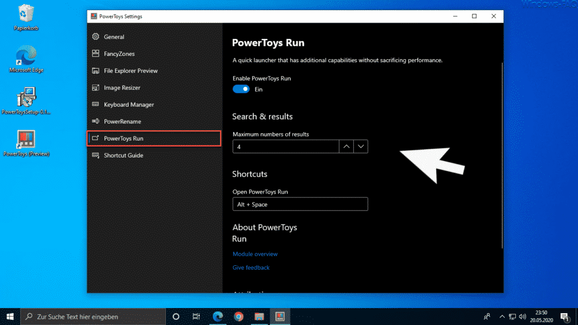Click the Open PowerToys Run shortcut field
The image size is (578, 325).
click(x=300, y=204)
